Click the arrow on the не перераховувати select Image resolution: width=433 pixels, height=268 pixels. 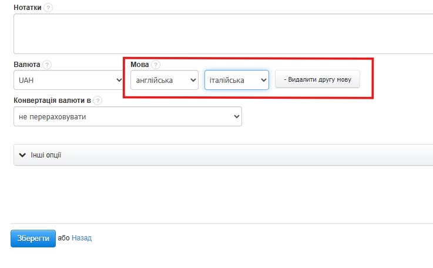coord(237,117)
